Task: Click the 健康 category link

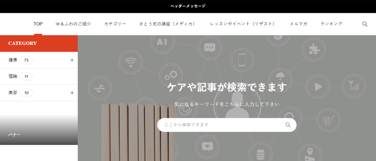Action: click(x=13, y=60)
